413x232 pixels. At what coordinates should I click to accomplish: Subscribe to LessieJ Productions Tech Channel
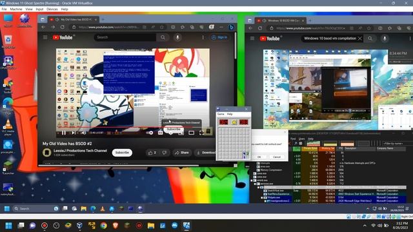[x=122, y=153]
